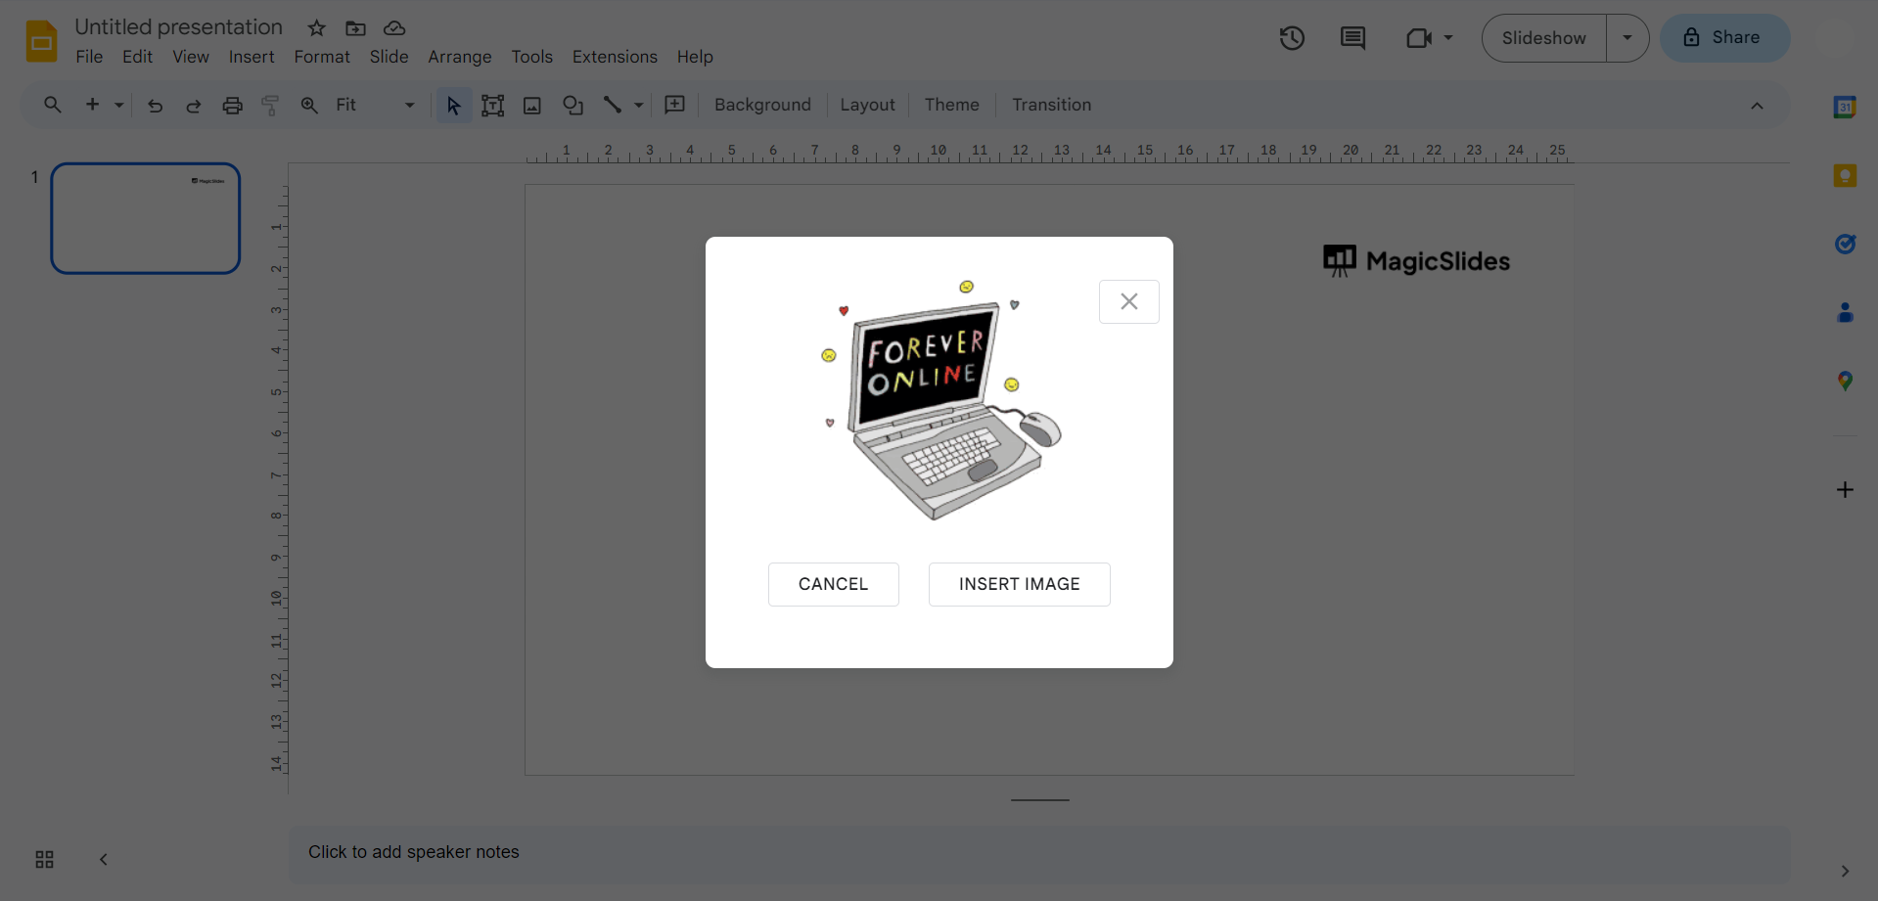Select the shape tool

[x=573, y=106]
